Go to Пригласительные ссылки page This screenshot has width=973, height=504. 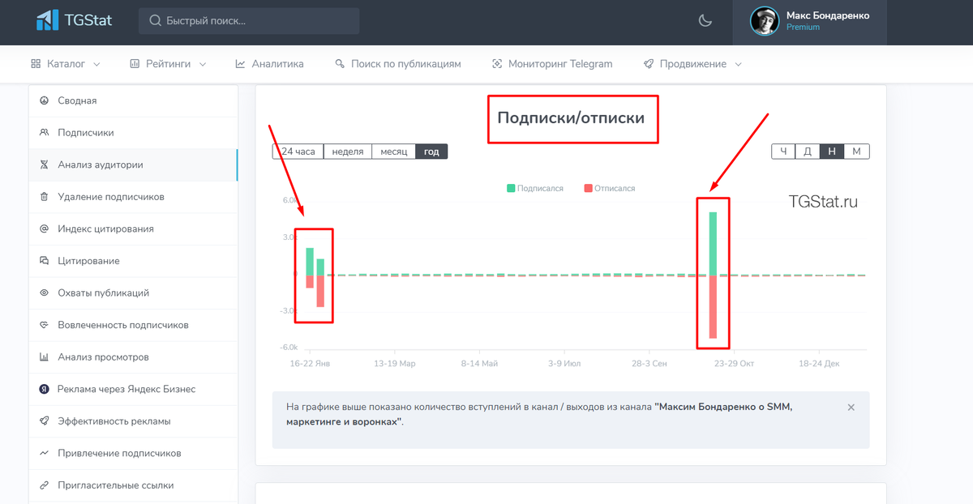point(133,485)
